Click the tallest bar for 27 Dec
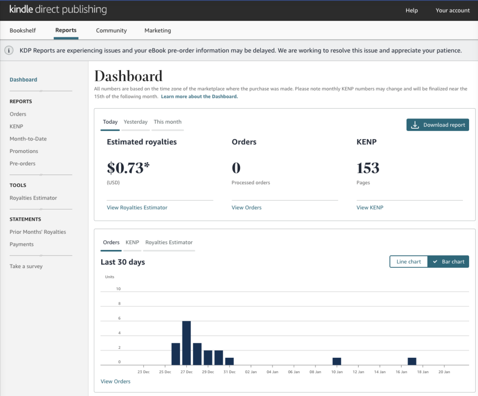The height and width of the screenshot is (396, 478). [186, 343]
